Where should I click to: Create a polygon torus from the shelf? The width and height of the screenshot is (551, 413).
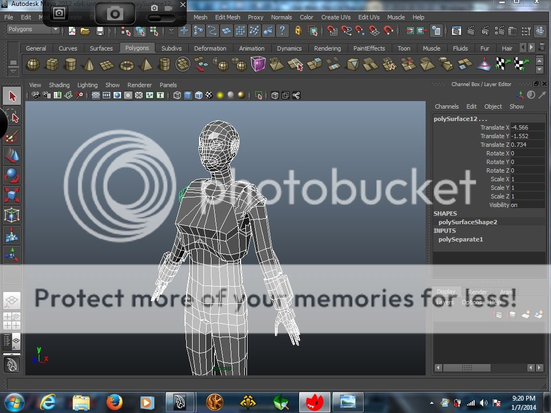[126, 65]
